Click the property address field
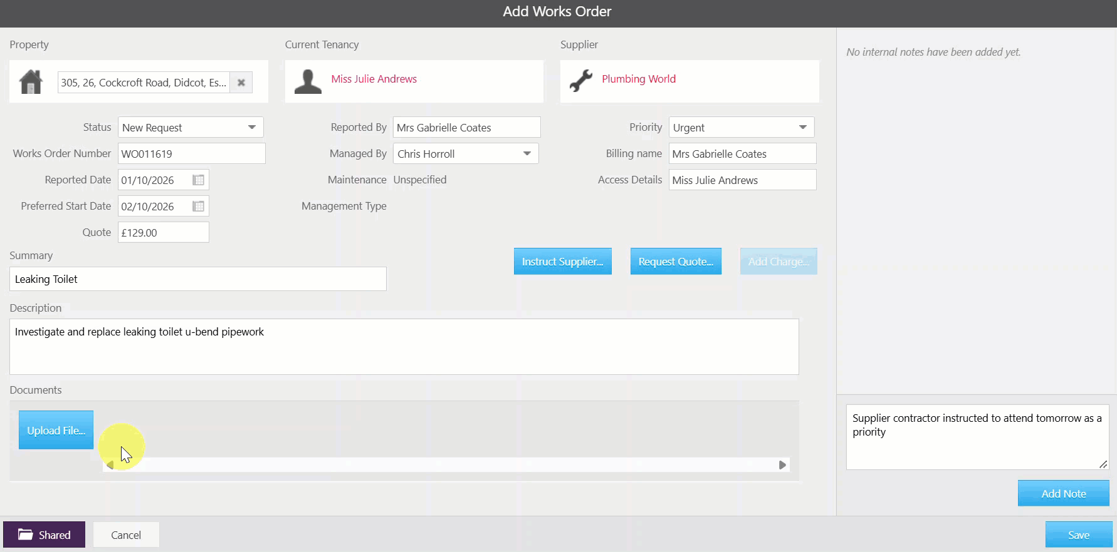Screen dimensions: 1117x552 144,83
